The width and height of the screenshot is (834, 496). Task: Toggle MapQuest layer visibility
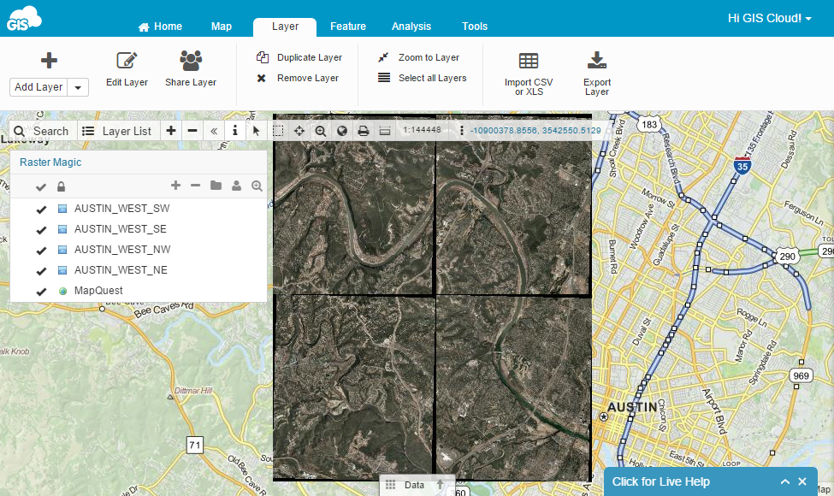(42, 292)
